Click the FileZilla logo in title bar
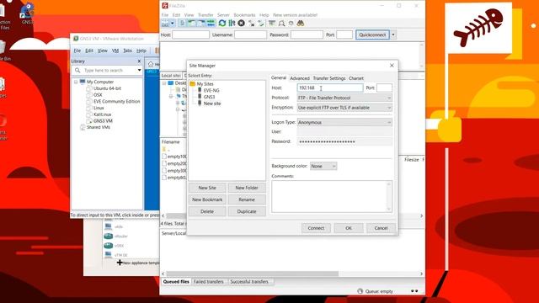This screenshot has width=539, height=303. 165,6
